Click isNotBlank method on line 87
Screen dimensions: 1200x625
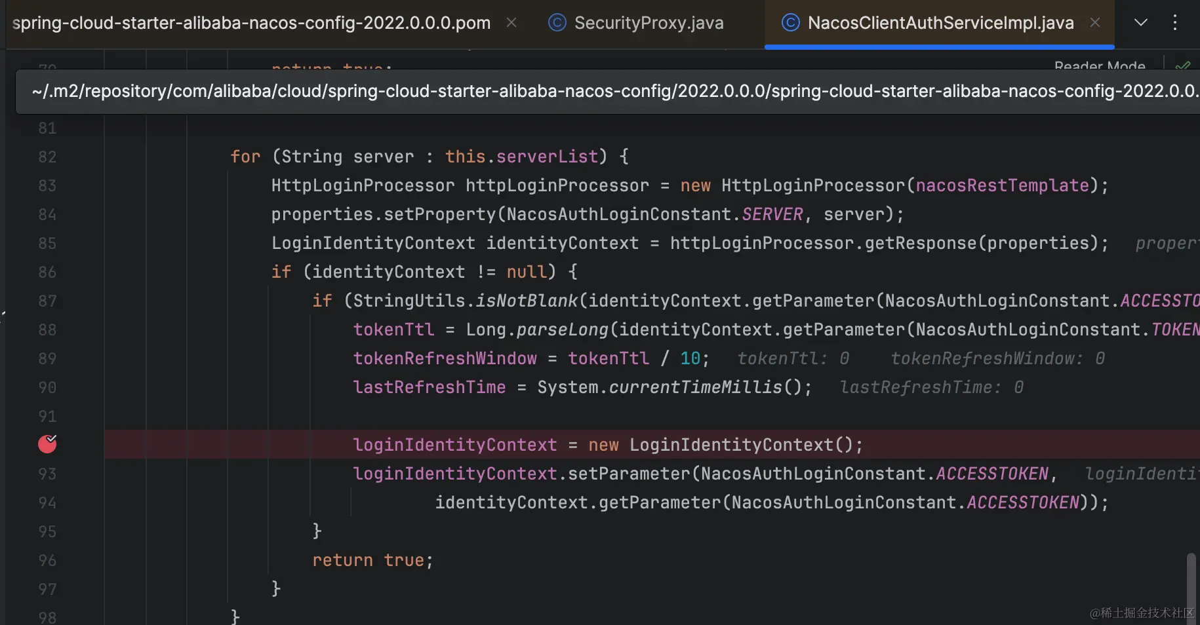pyautogui.click(x=527, y=301)
